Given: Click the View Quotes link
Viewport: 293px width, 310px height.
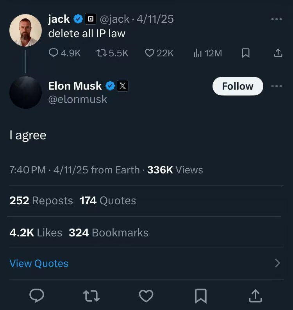Looking at the screenshot, I should pyautogui.click(x=39, y=263).
